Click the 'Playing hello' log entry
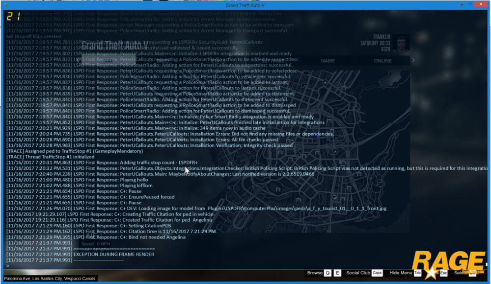The width and height of the screenshot is (491, 284). pyautogui.click(x=77, y=180)
